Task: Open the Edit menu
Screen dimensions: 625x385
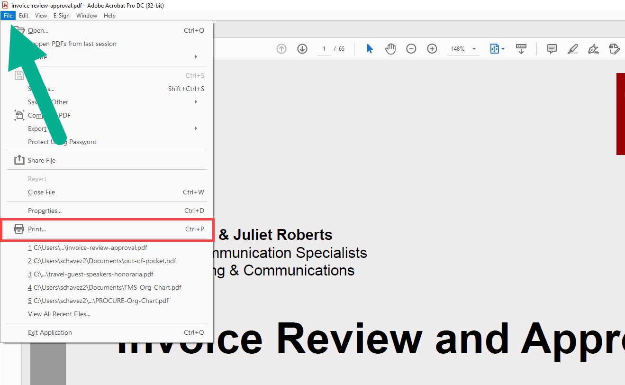Action: coord(24,16)
